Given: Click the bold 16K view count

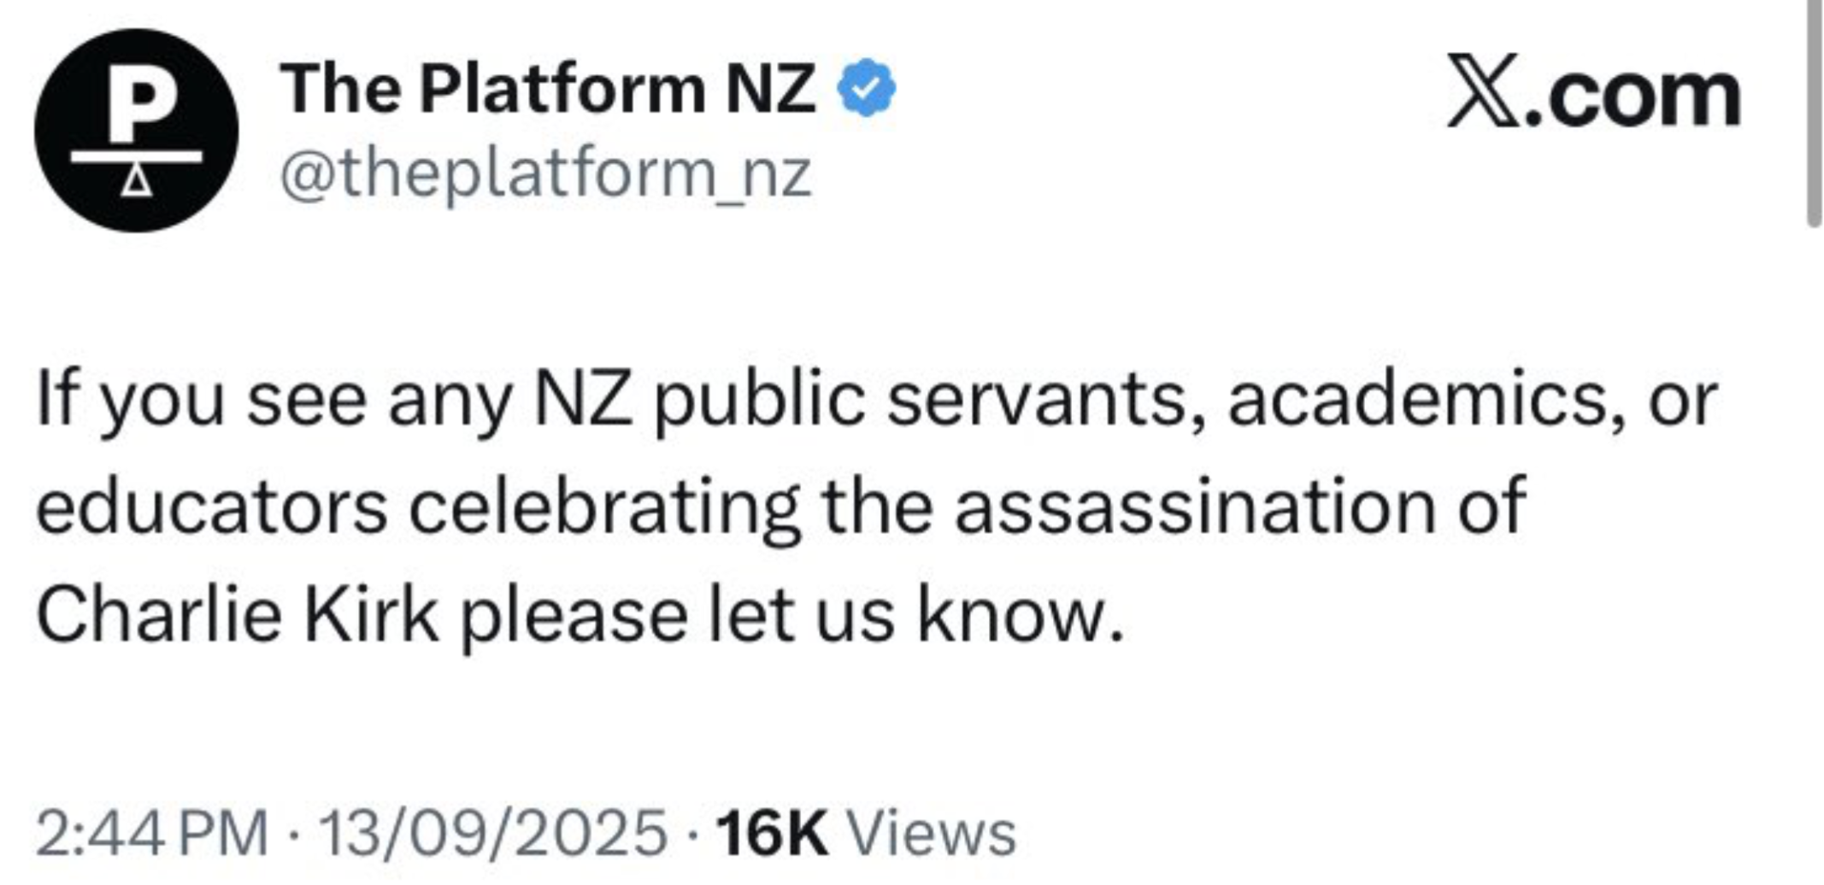Looking at the screenshot, I should (x=772, y=833).
